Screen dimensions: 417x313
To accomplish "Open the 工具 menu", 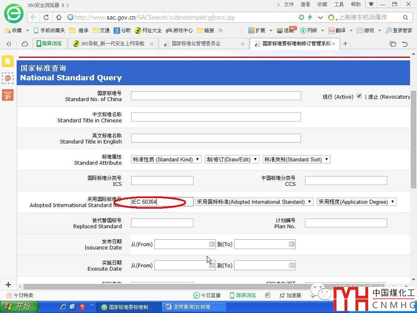I will (x=339, y=4).
